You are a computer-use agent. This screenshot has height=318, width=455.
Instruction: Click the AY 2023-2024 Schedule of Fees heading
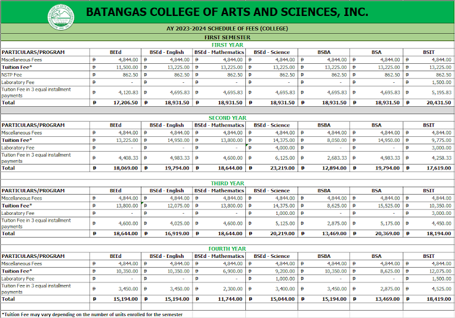[x=228, y=28]
